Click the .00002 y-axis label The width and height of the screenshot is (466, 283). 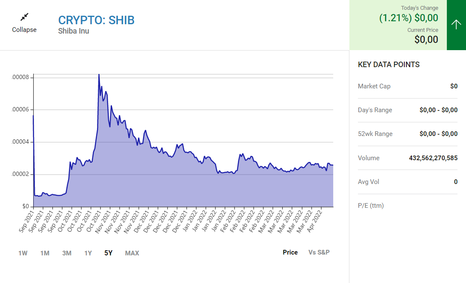20,174
